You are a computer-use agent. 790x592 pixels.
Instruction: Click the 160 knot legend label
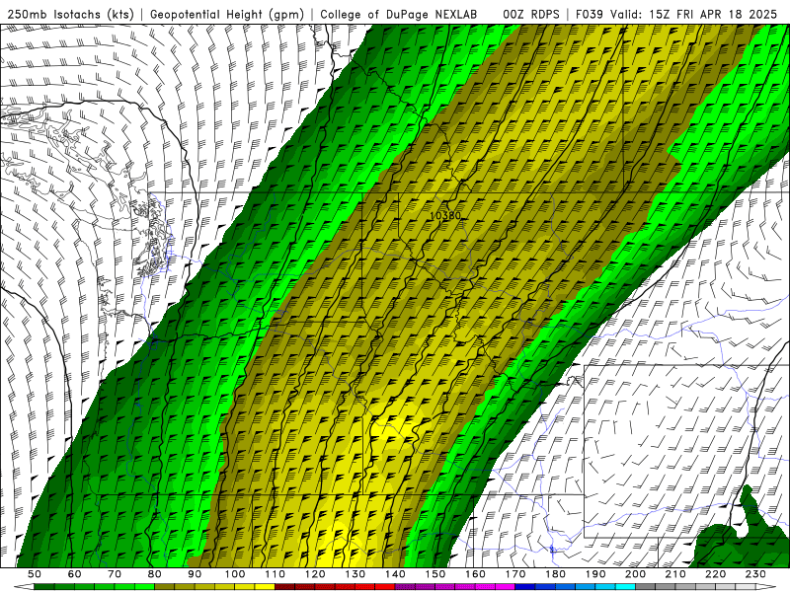tap(475, 574)
